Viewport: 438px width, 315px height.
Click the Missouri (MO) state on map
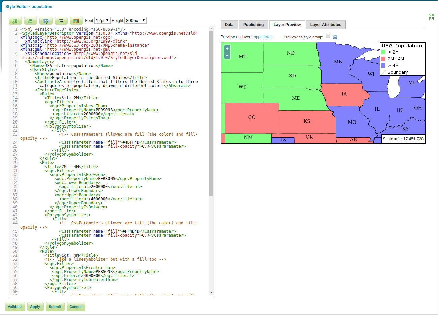click(352, 122)
